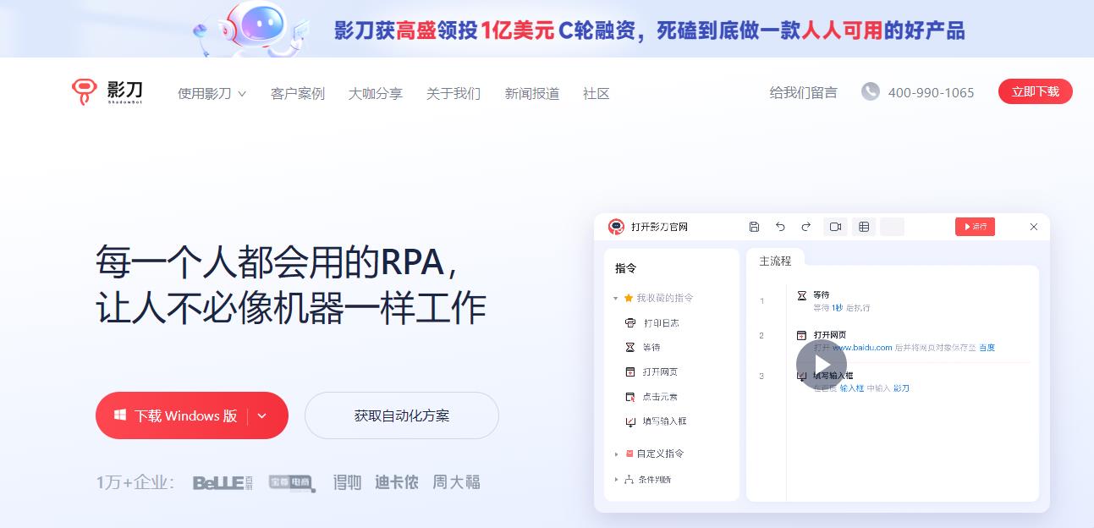
Task: Click the 获取自动化方案 button
Action: [402, 415]
